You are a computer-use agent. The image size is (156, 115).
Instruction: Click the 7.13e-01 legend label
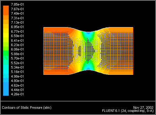[x=17, y=22]
